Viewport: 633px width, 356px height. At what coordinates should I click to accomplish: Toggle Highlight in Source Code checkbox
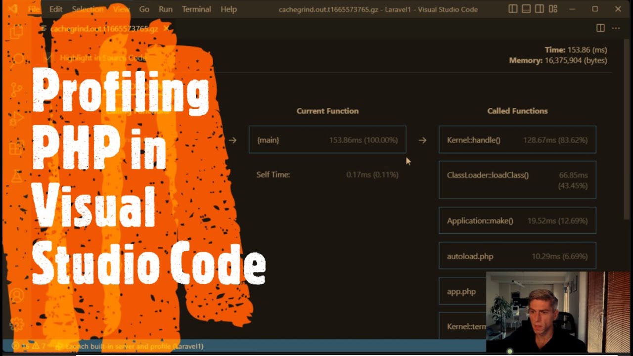[x=48, y=58]
